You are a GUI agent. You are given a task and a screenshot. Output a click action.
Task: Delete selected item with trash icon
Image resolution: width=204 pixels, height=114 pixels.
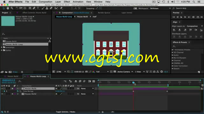[22, 72]
